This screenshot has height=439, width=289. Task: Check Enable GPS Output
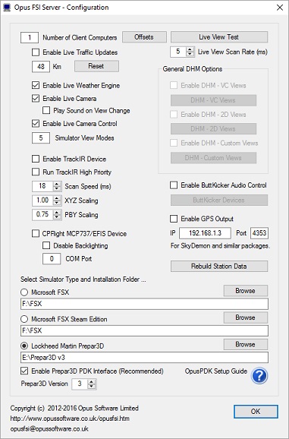coord(174,219)
